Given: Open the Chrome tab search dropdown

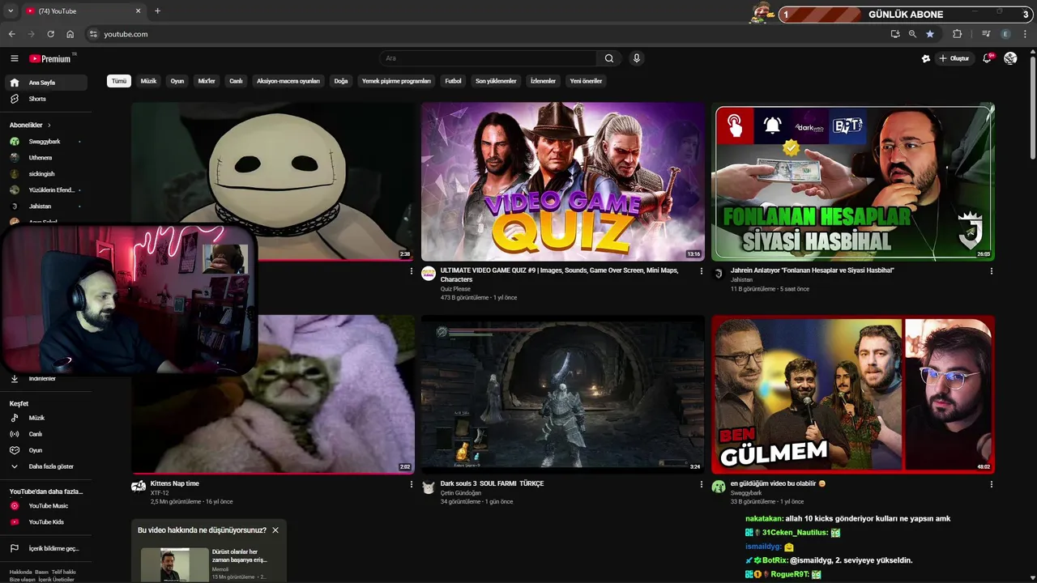Looking at the screenshot, I should click(11, 11).
